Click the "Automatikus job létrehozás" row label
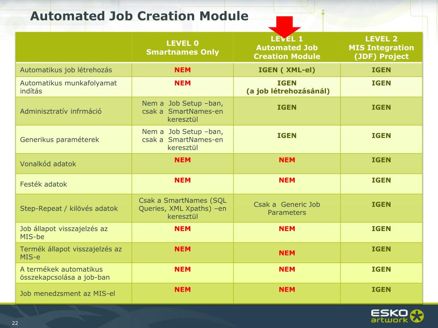Screen dimensions: 438x328 [x=66, y=70]
